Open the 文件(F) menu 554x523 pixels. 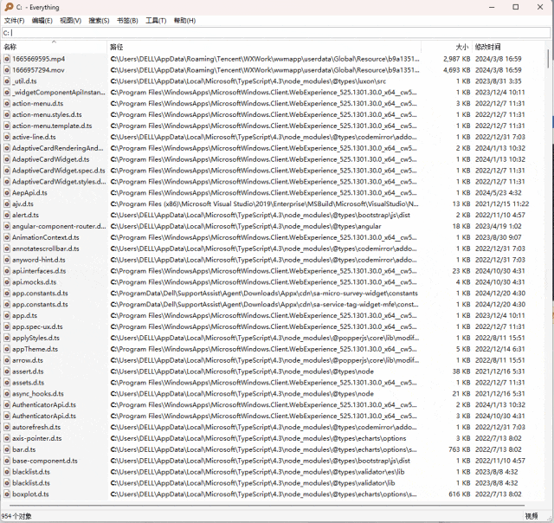(x=14, y=21)
